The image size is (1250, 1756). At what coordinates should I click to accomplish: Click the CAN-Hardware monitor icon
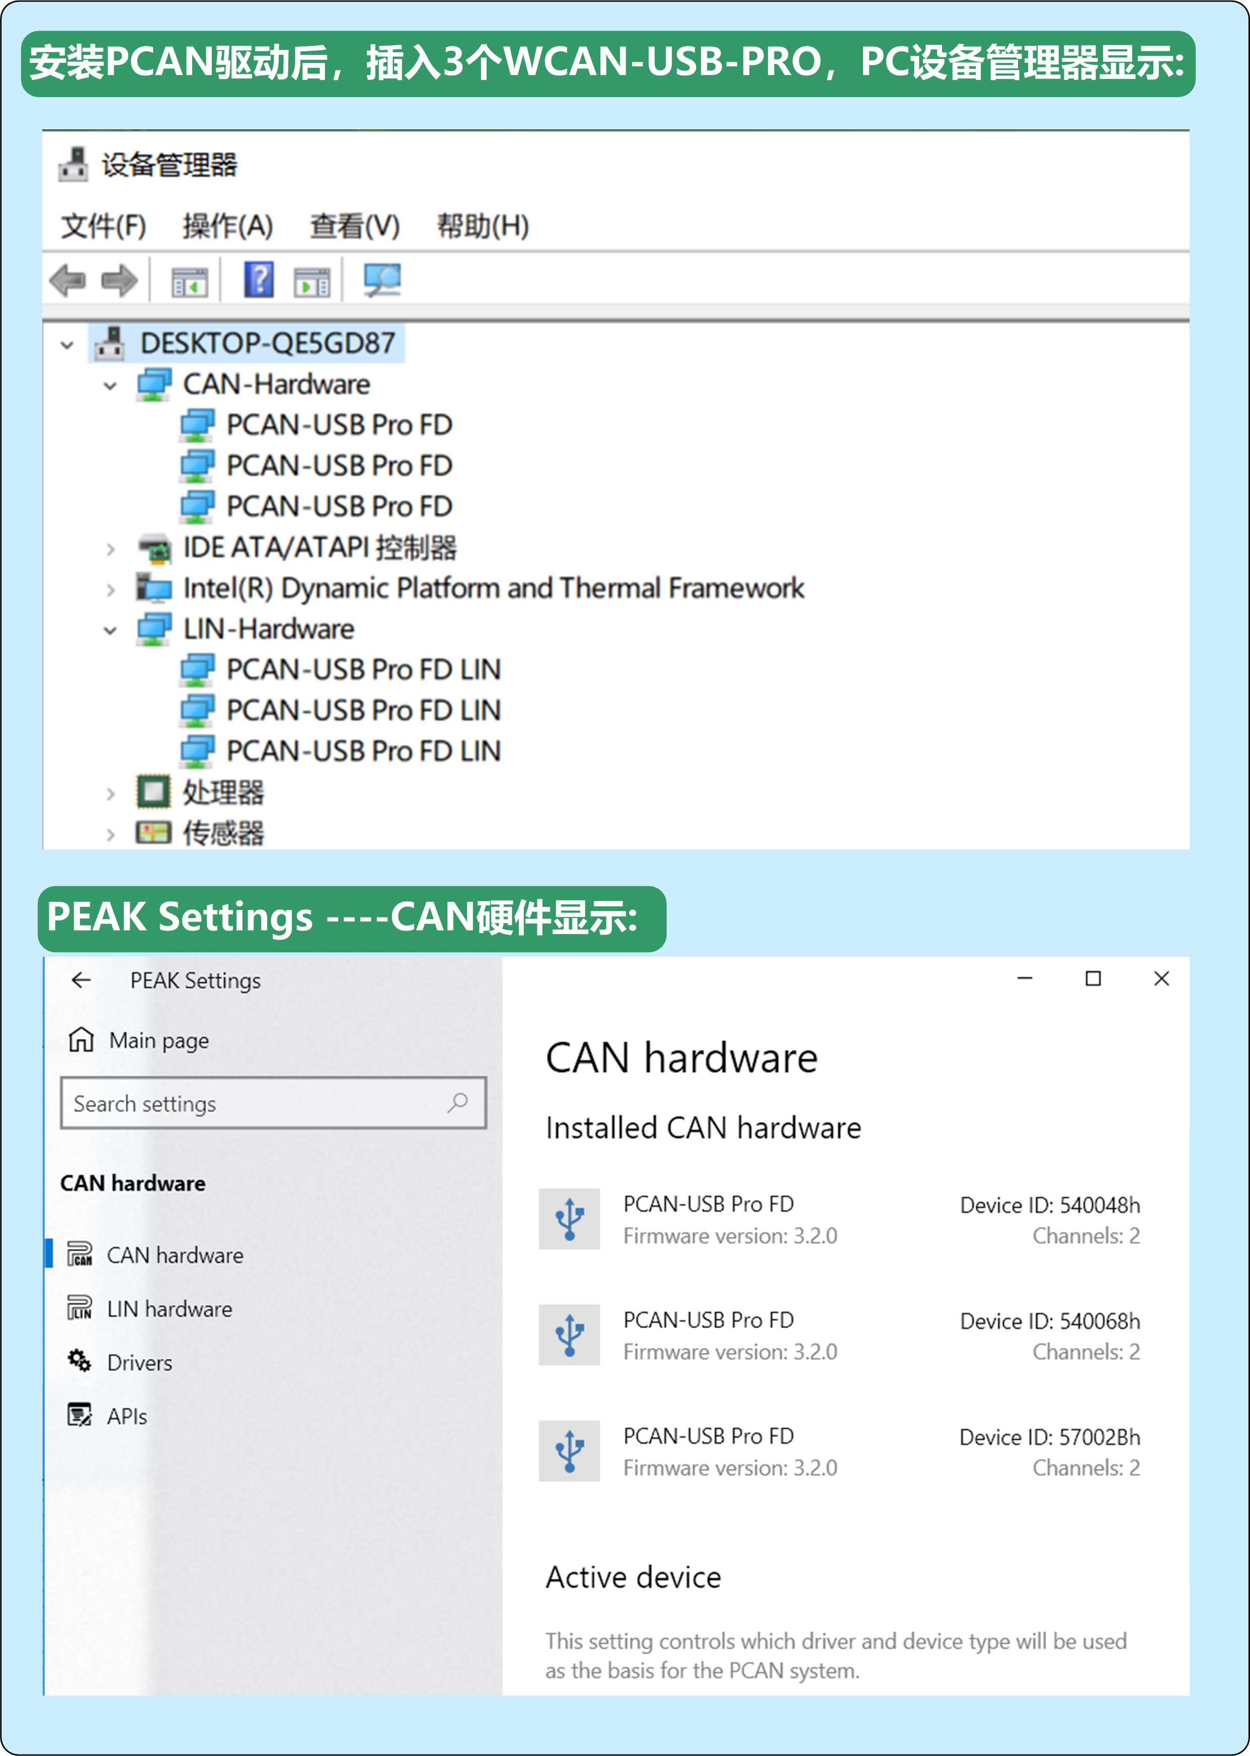coord(154,385)
